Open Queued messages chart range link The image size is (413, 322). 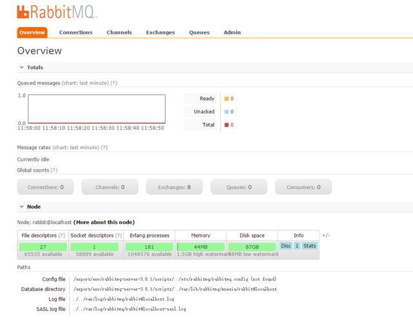pyautogui.click(x=85, y=83)
